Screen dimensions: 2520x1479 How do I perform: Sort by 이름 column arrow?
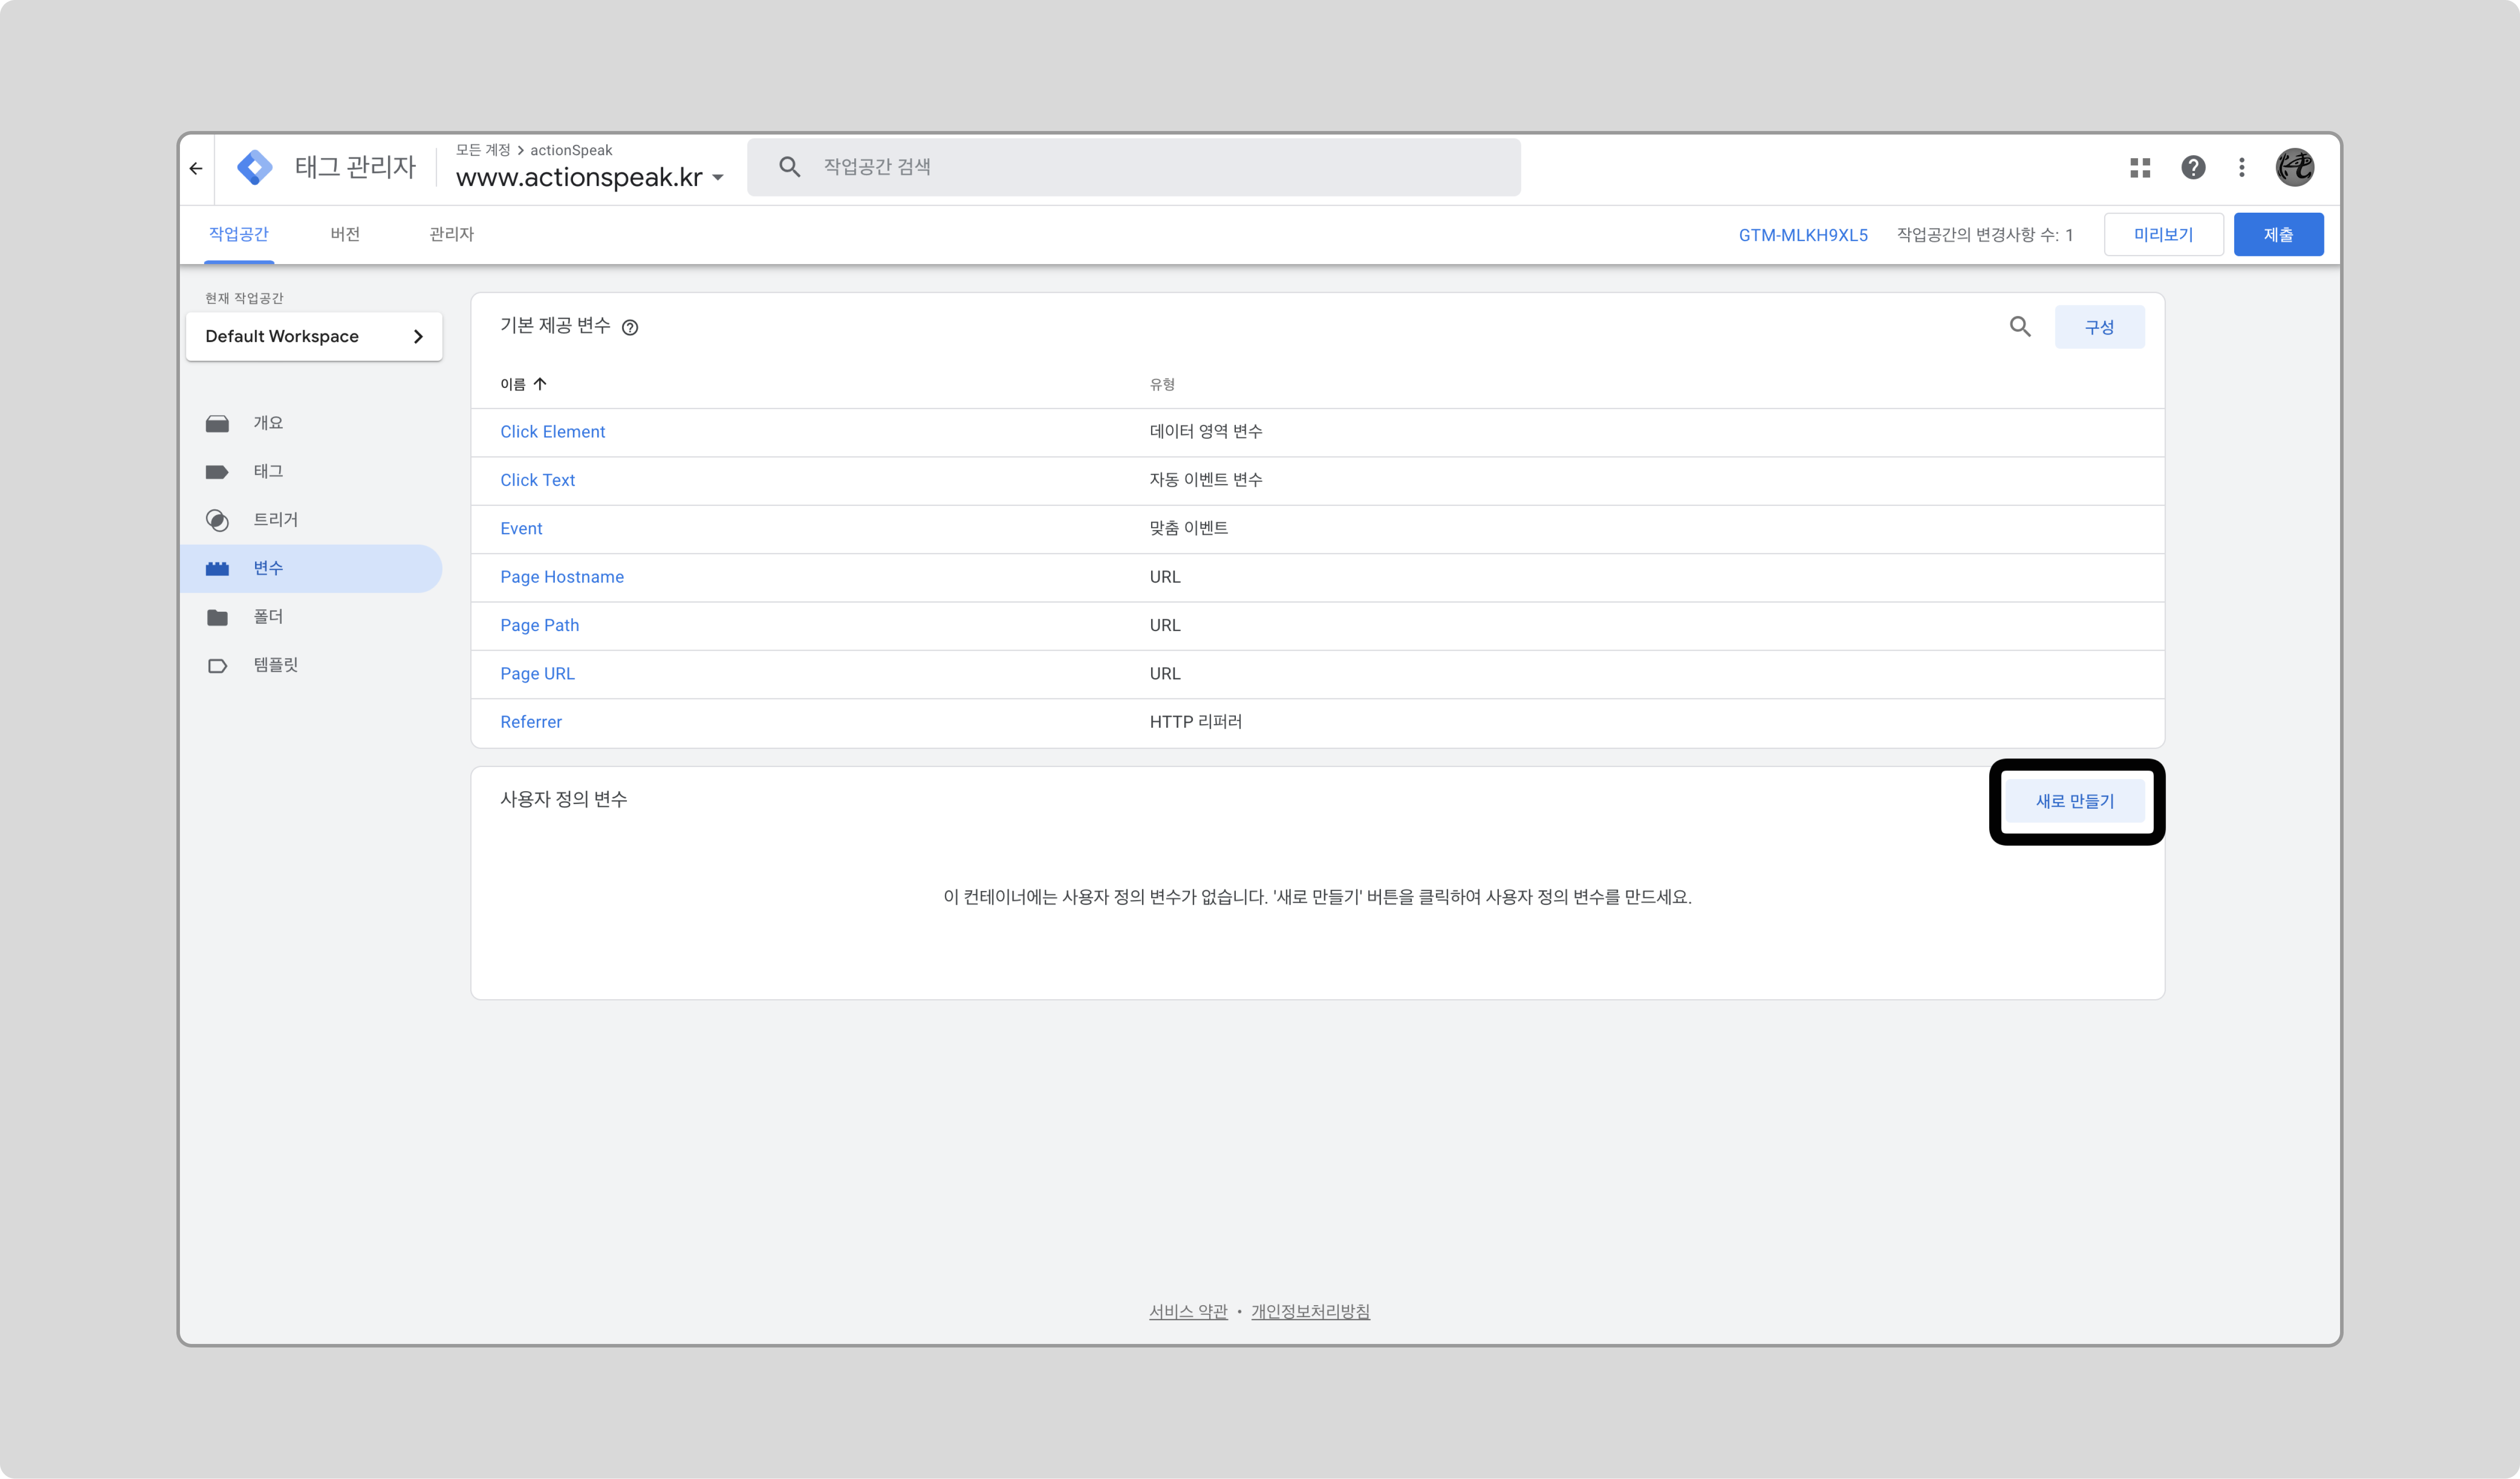pos(540,384)
